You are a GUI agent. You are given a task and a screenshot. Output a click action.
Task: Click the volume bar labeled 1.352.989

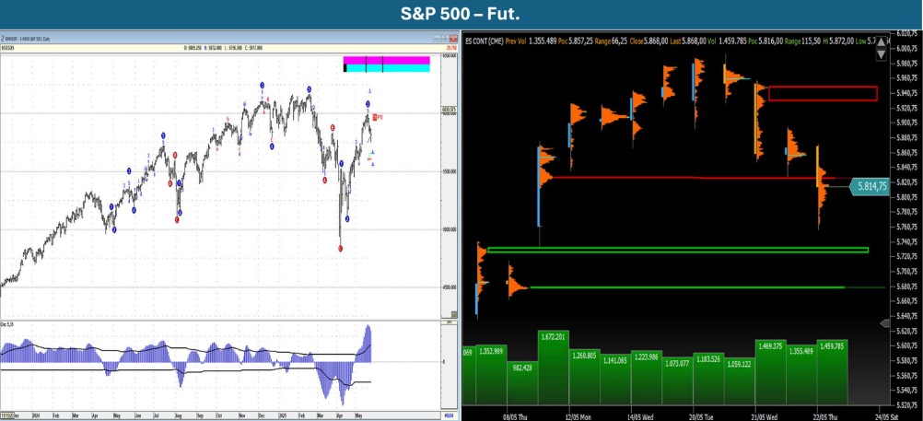[x=491, y=375]
